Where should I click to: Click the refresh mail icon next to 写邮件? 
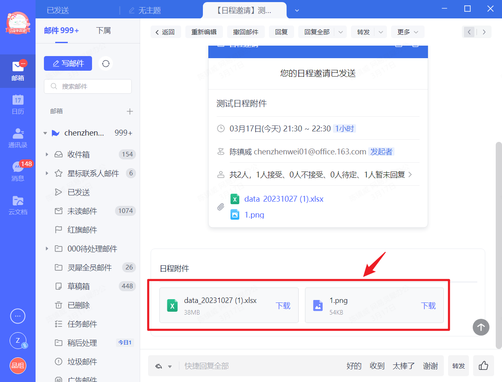(x=106, y=63)
